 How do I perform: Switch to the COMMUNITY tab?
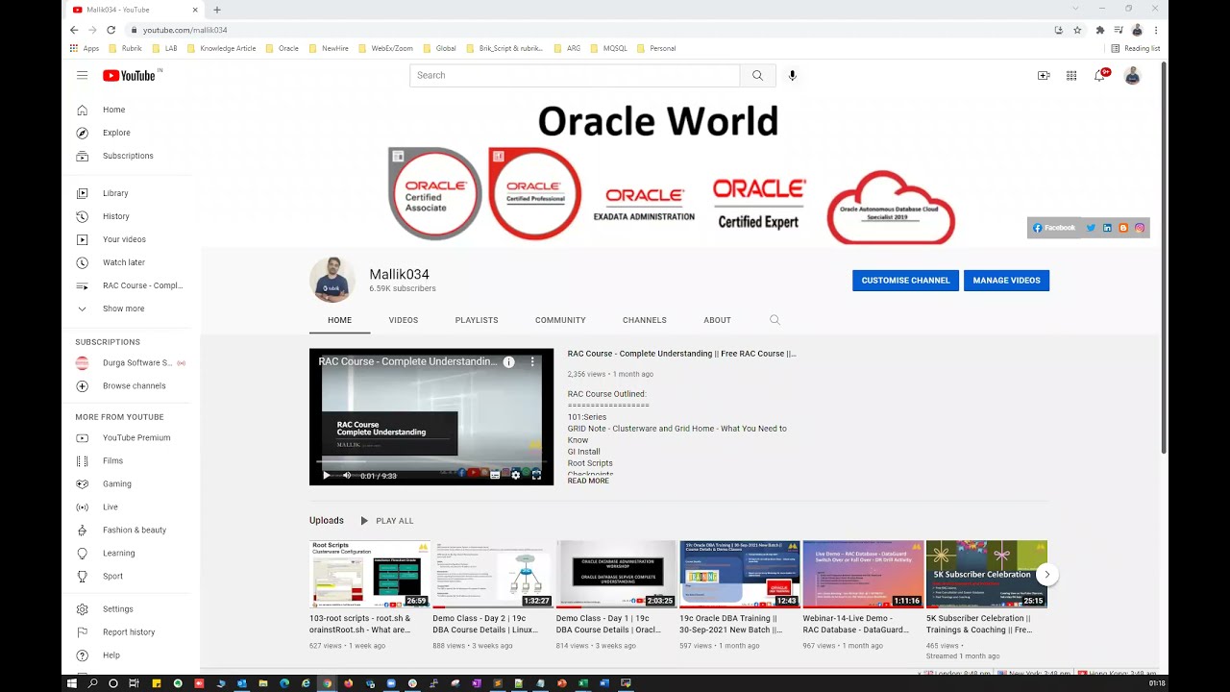click(x=560, y=320)
